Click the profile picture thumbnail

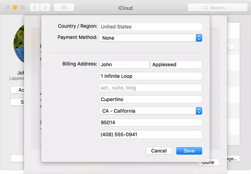click(19, 44)
